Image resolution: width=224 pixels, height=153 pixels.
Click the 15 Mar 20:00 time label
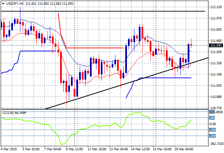pos(162,149)
